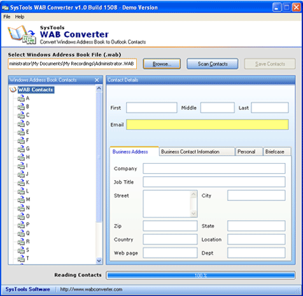Switch to the Business Address tab
This screenshot has width=303, height=296.
click(x=134, y=152)
